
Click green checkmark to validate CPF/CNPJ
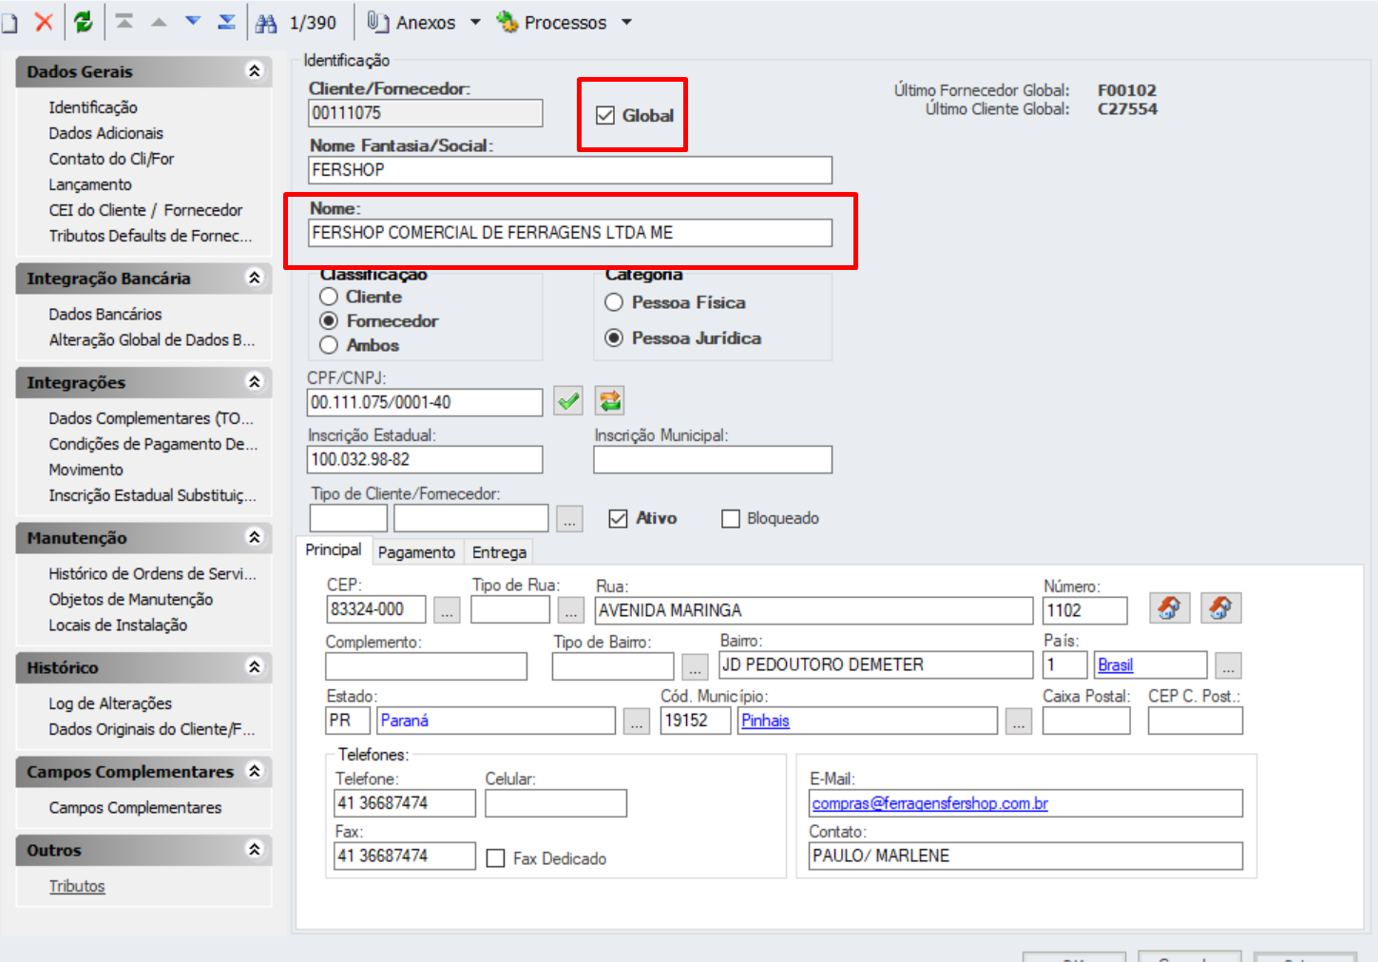coord(568,401)
